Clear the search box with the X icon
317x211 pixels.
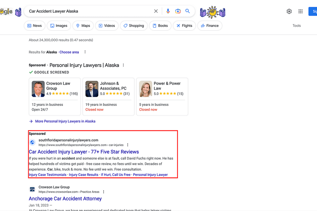[x=156, y=11]
